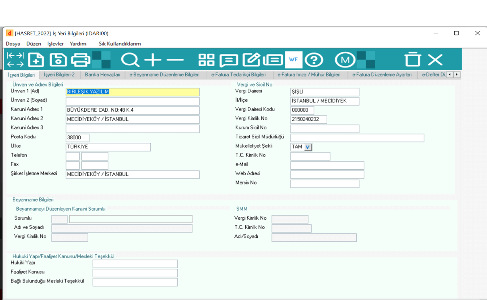Print using the printer toolbar icon
The height and width of the screenshot is (300, 487).
click(81, 60)
